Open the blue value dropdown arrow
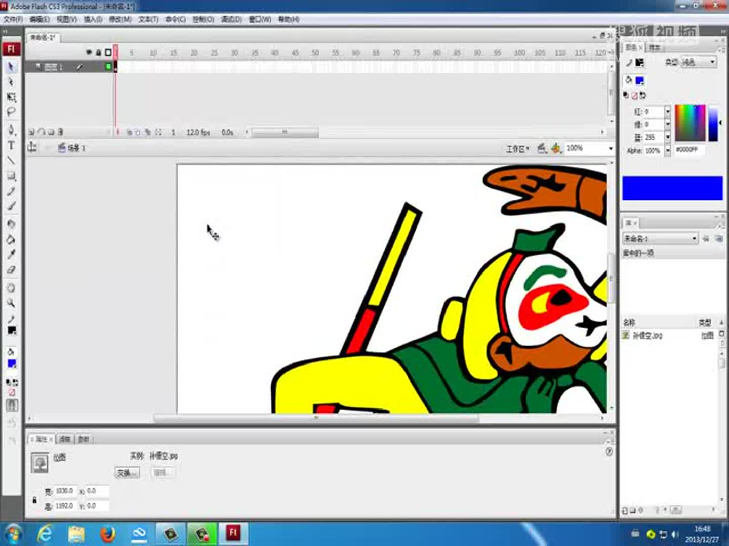729x546 pixels. tap(667, 137)
